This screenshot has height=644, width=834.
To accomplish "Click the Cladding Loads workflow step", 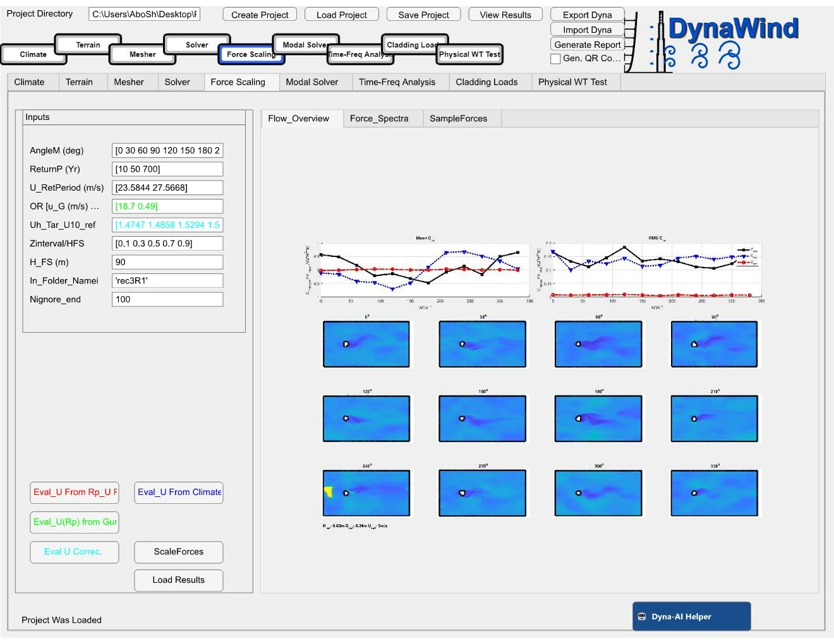I will coord(412,45).
